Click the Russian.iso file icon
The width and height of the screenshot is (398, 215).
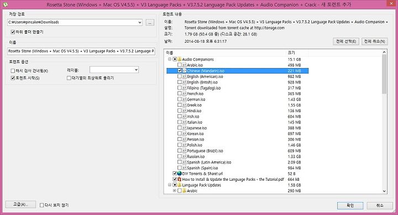tap(185, 156)
